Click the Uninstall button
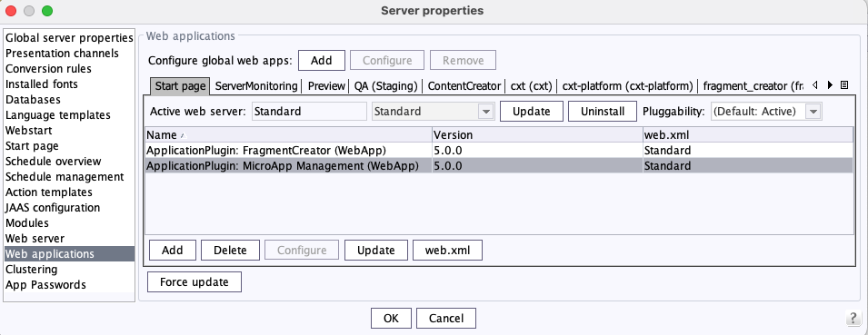The width and height of the screenshot is (868, 335). click(x=603, y=111)
